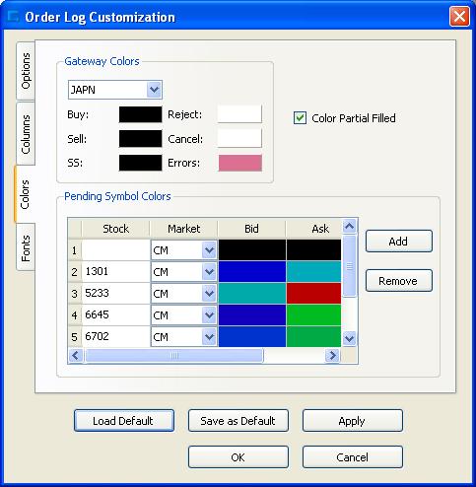Click the Load Default button

(124, 421)
